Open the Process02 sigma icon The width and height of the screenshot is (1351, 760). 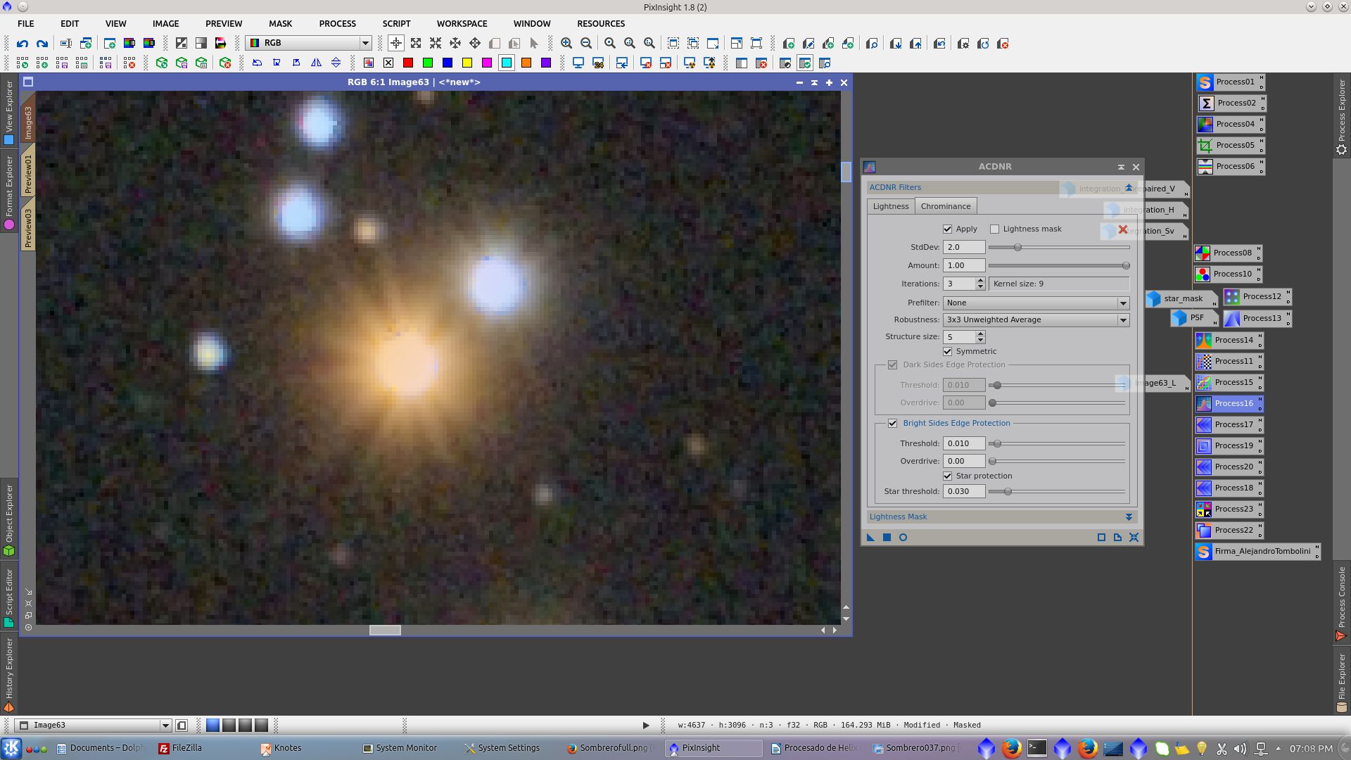coord(1231,103)
